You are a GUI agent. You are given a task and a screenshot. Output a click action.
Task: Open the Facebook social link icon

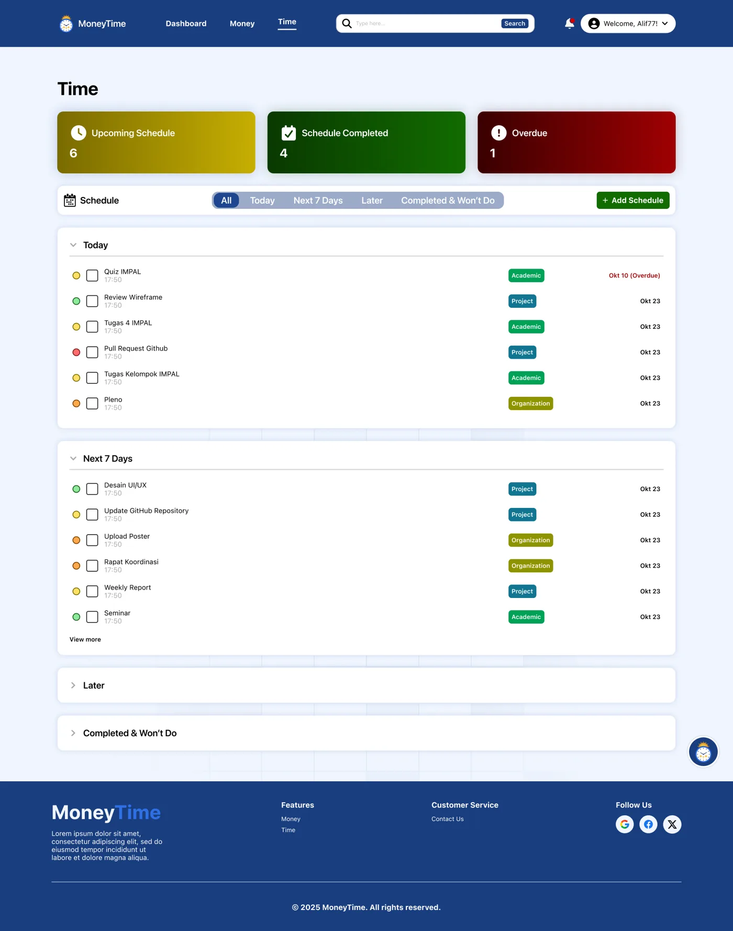tap(648, 825)
